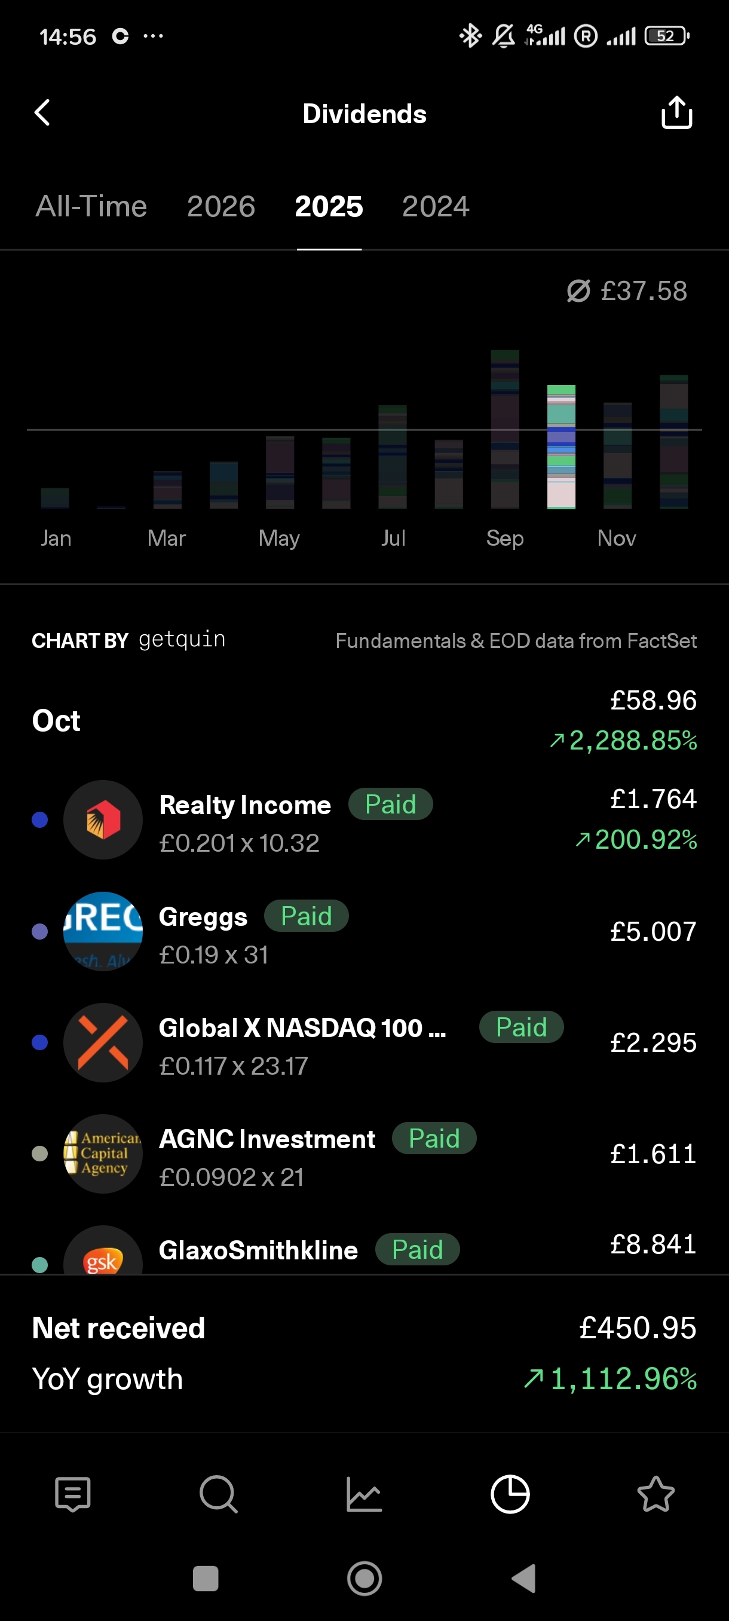Switch to the 2024 tab
Screen dimensions: 729x1621
[x=435, y=206]
